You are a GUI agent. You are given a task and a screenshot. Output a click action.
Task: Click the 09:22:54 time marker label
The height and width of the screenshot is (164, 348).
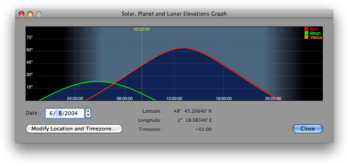tap(142, 29)
